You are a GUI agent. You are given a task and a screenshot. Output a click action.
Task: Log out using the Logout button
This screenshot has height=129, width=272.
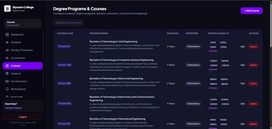(23, 117)
